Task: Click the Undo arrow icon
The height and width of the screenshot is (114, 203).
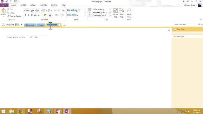Action: 11,1
